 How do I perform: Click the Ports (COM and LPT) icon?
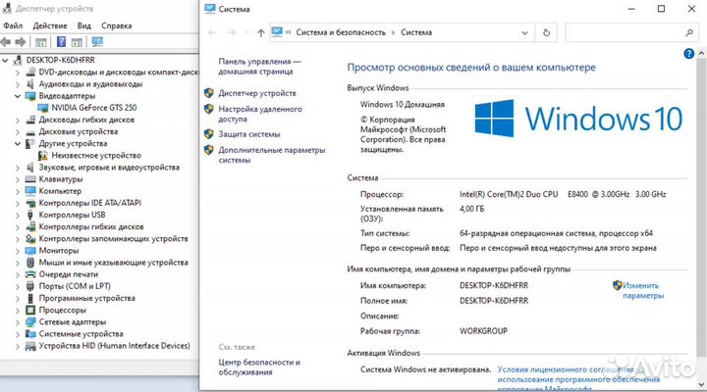click(30, 286)
